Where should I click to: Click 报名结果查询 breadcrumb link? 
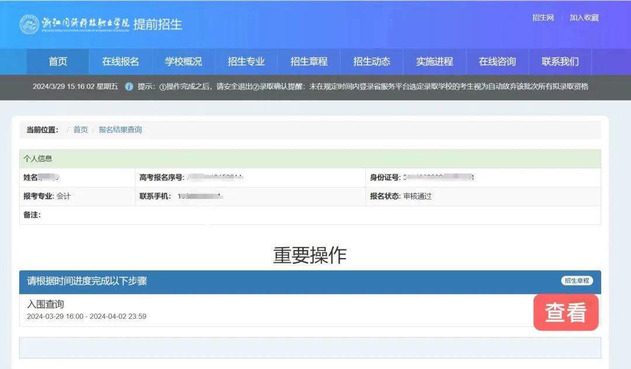(x=120, y=130)
